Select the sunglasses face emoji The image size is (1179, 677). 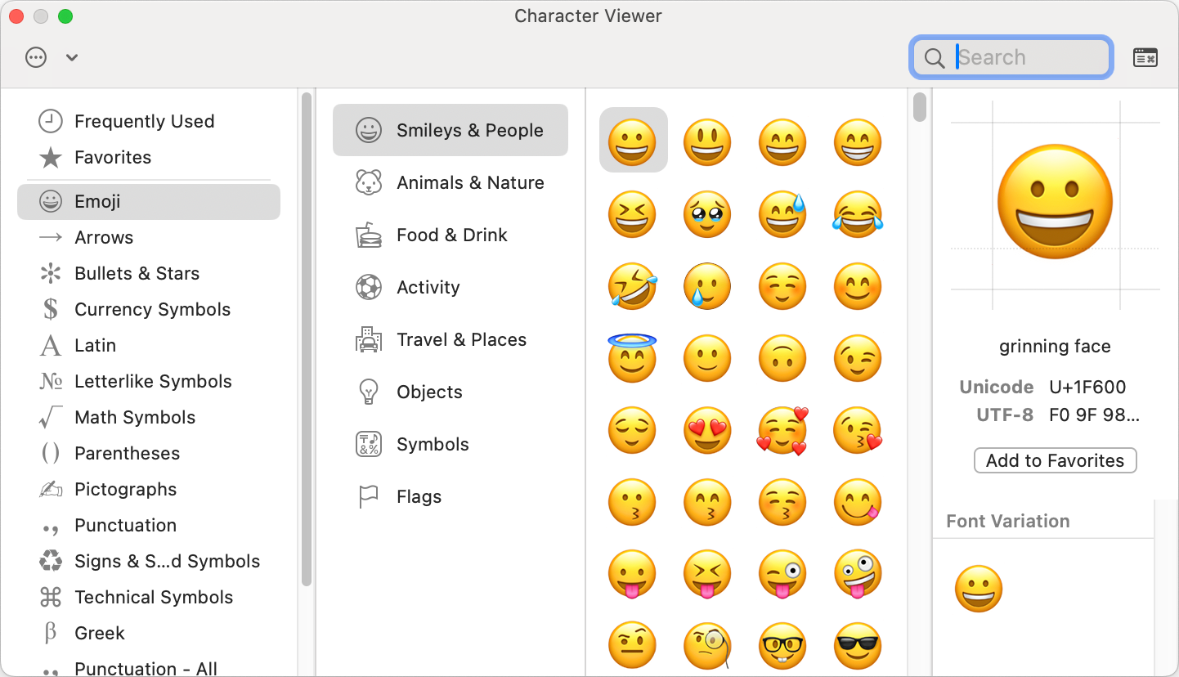tap(858, 646)
